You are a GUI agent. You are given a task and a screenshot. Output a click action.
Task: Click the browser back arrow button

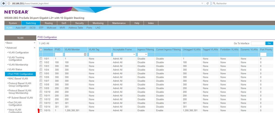[4, 3]
